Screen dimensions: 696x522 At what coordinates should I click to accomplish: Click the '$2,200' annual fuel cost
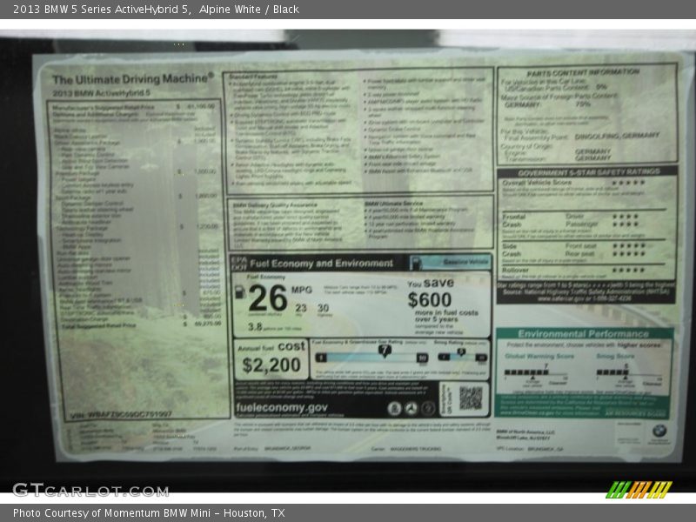click(x=271, y=365)
